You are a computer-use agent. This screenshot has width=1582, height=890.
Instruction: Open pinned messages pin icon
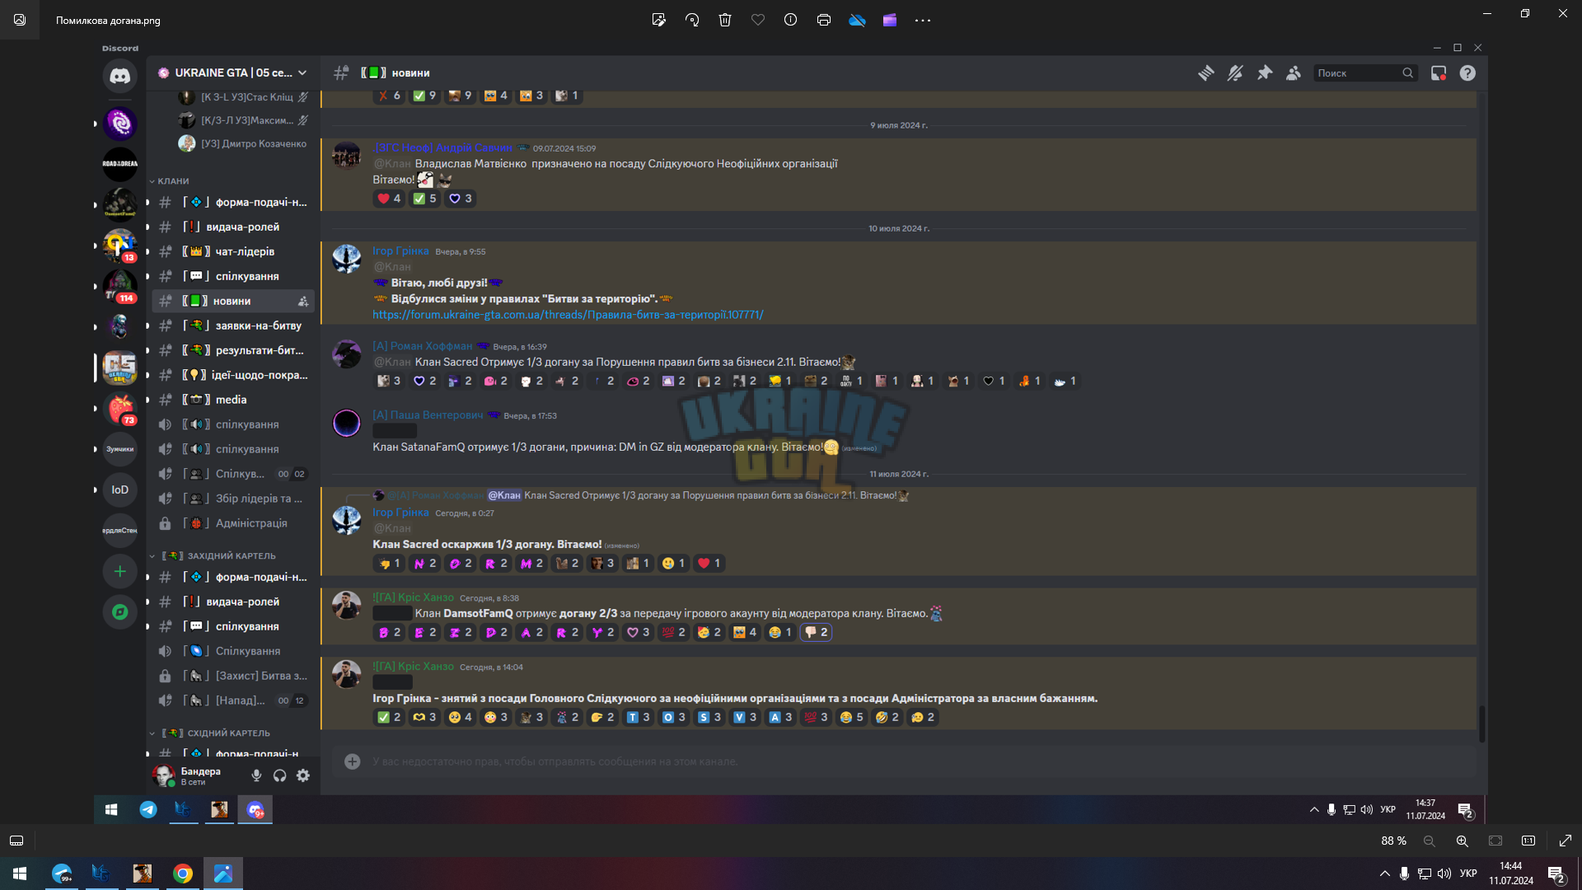point(1265,73)
